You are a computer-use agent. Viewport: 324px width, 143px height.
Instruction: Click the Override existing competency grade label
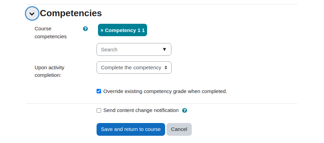pos(165,91)
